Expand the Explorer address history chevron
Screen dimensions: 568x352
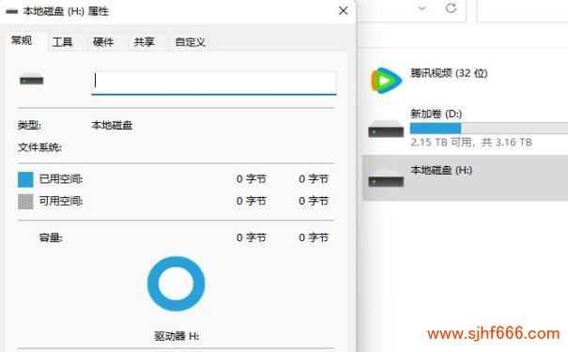pos(422,8)
